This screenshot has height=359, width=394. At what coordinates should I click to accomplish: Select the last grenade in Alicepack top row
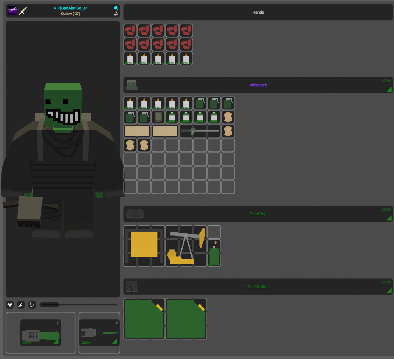(x=228, y=103)
